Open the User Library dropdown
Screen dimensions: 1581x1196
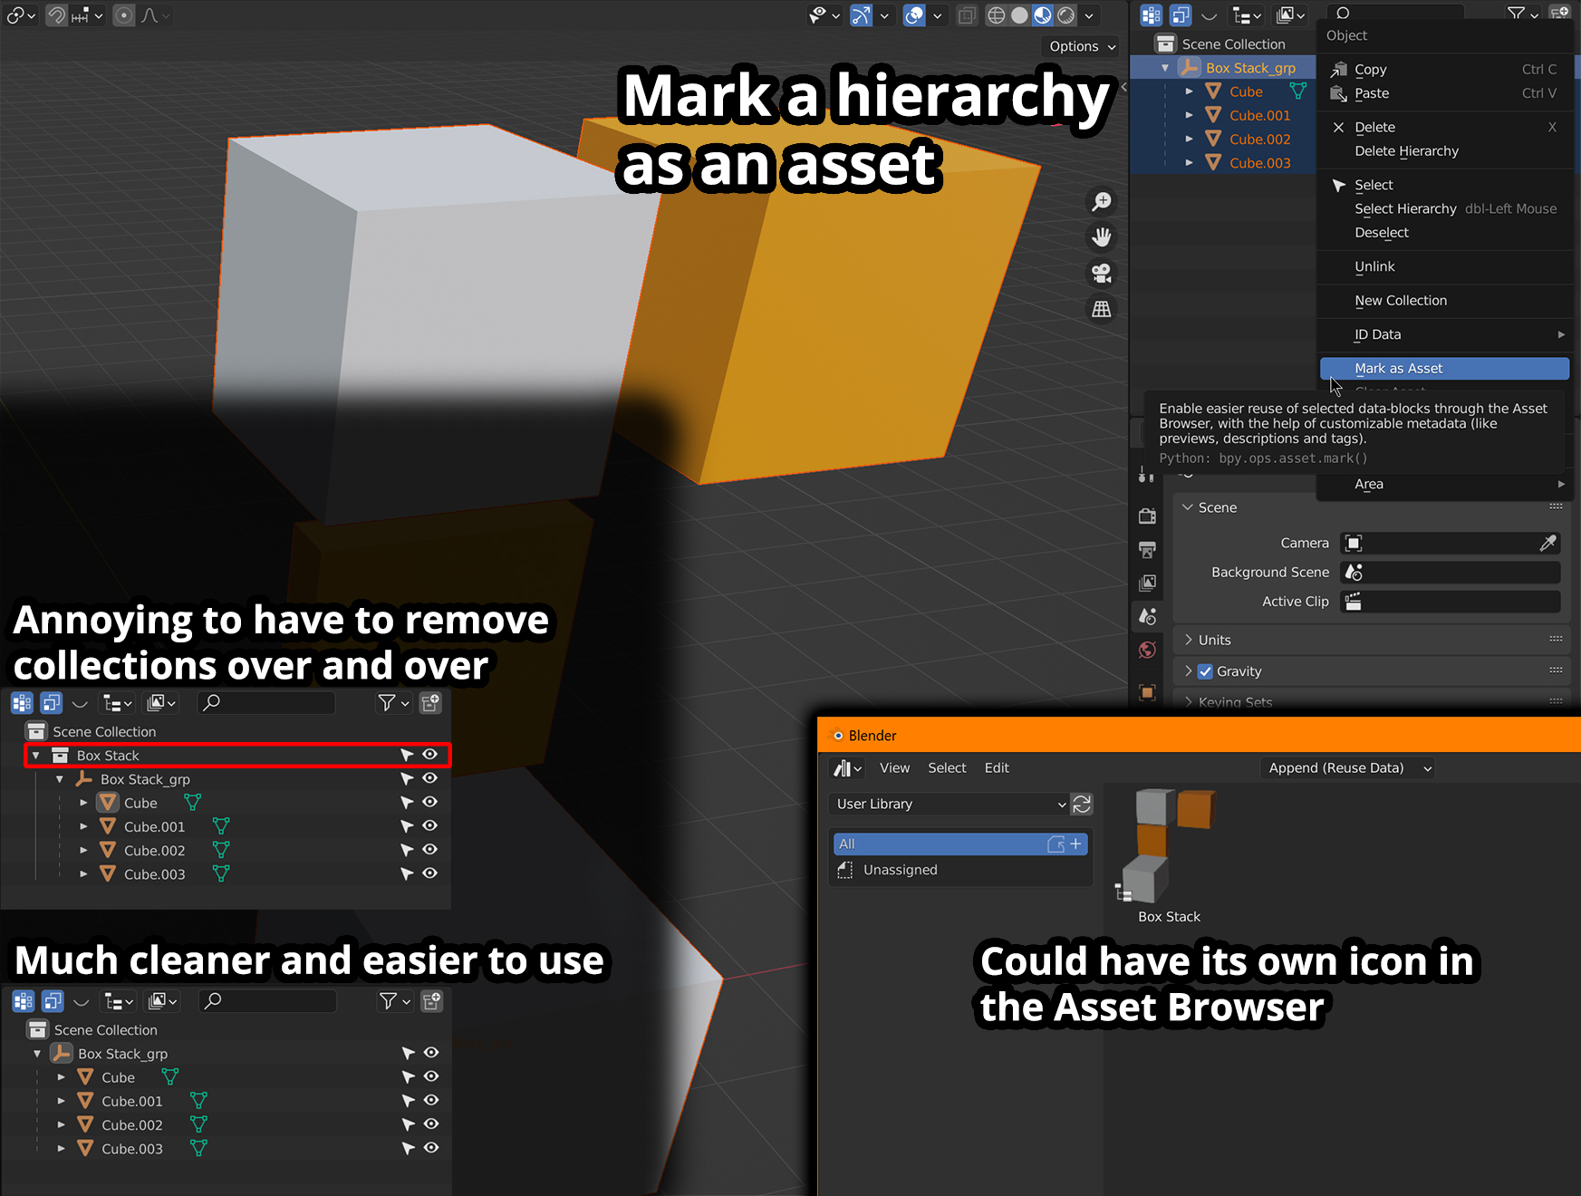[950, 804]
